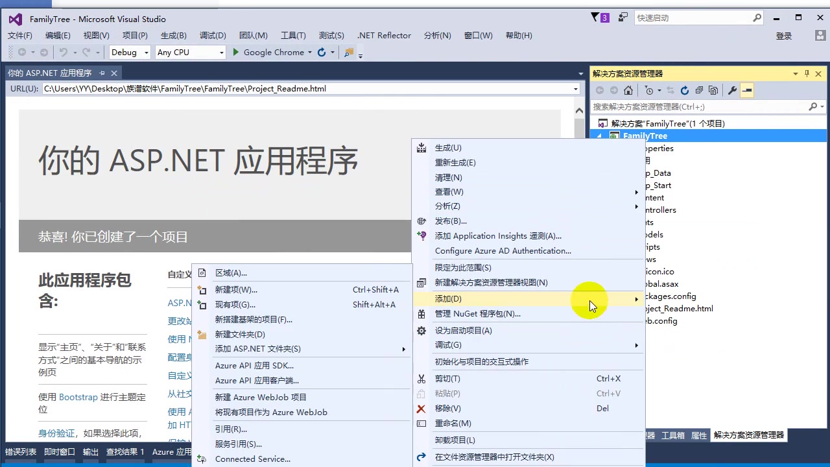Image resolution: width=830 pixels, height=467 pixels.
Task: Click the browser refresh toolbar icon
Action: coord(322,53)
